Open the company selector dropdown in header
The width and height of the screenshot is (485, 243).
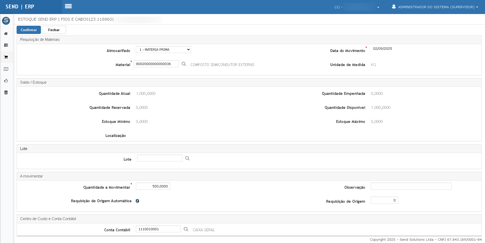coord(357,7)
